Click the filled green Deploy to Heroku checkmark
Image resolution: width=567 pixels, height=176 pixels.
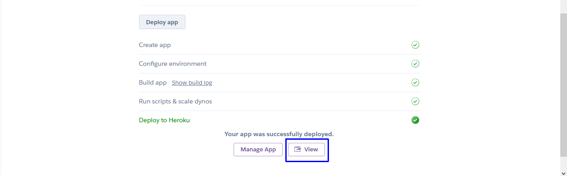pyautogui.click(x=415, y=120)
